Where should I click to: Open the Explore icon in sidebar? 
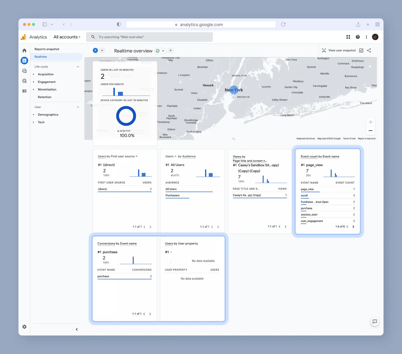(24, 71)
